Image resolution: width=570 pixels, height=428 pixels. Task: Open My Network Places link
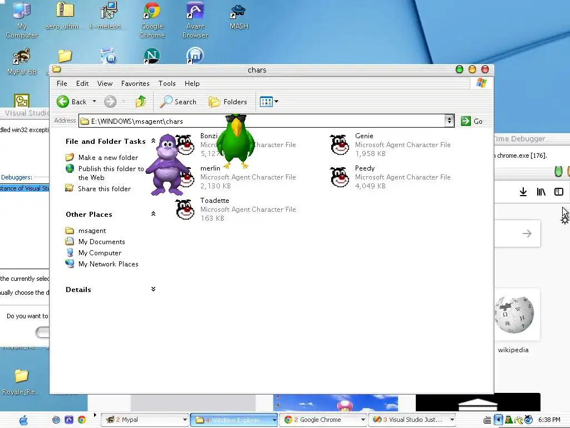tap(109, 264)
